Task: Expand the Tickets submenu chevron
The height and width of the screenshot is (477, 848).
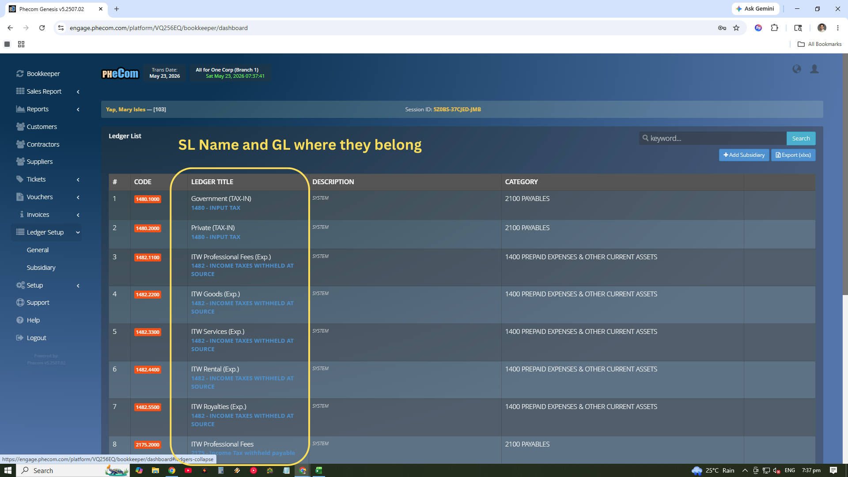Action: pos(78,179)
